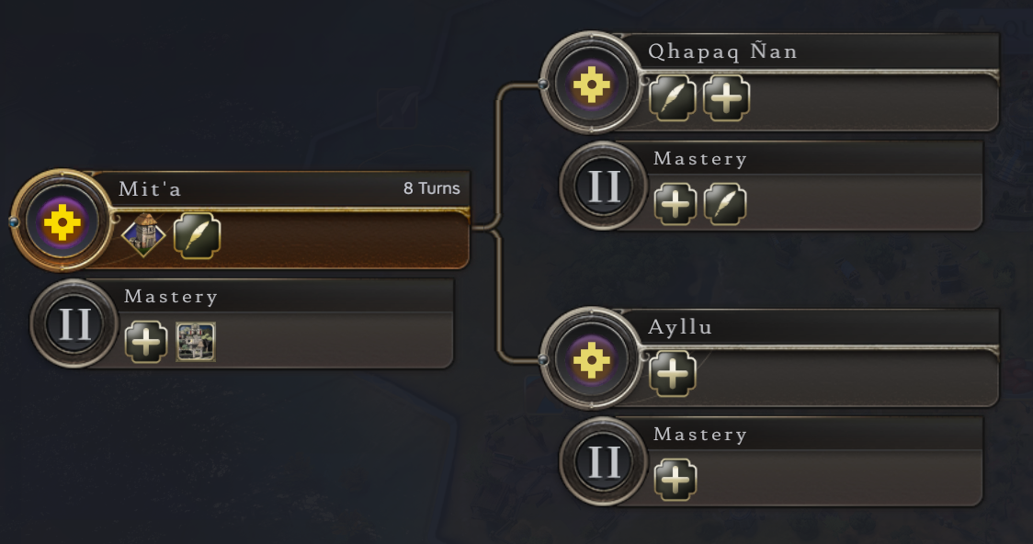Click the feather icon in the Mit'a civic
Image resolution: width=1033 pixels, height=544 pixels.
[198, 235]
